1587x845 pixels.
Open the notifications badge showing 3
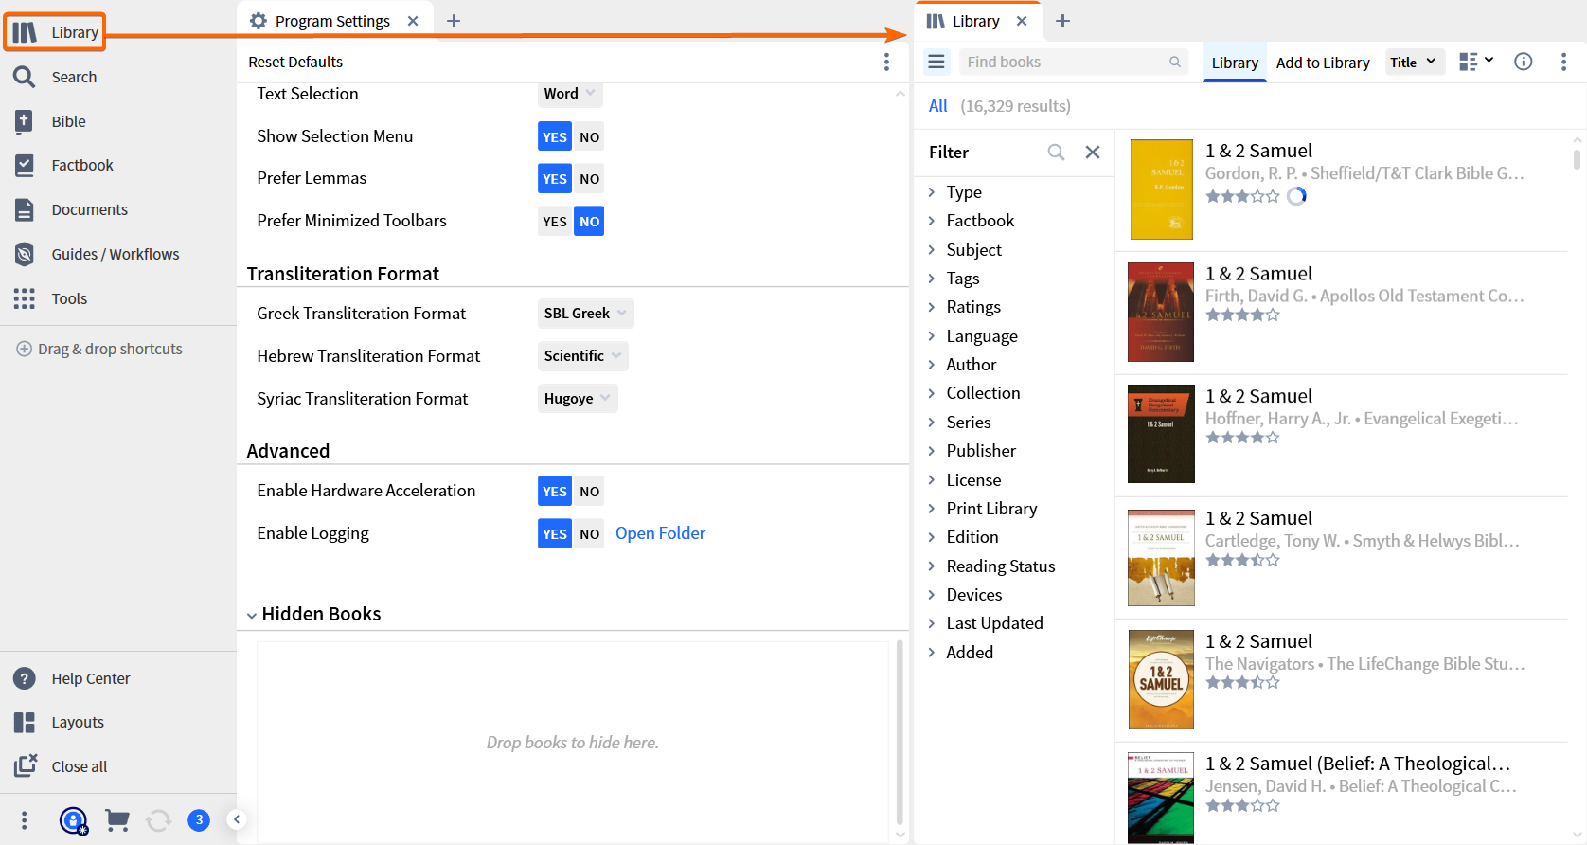pyautogui.click(x=199, y=820)
